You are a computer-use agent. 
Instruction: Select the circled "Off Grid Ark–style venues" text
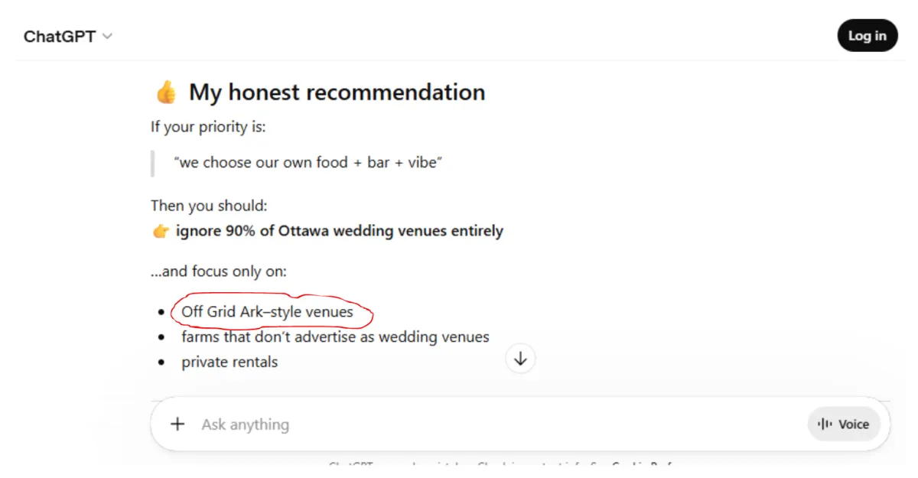pyautogui.click(x=267, y=311)
